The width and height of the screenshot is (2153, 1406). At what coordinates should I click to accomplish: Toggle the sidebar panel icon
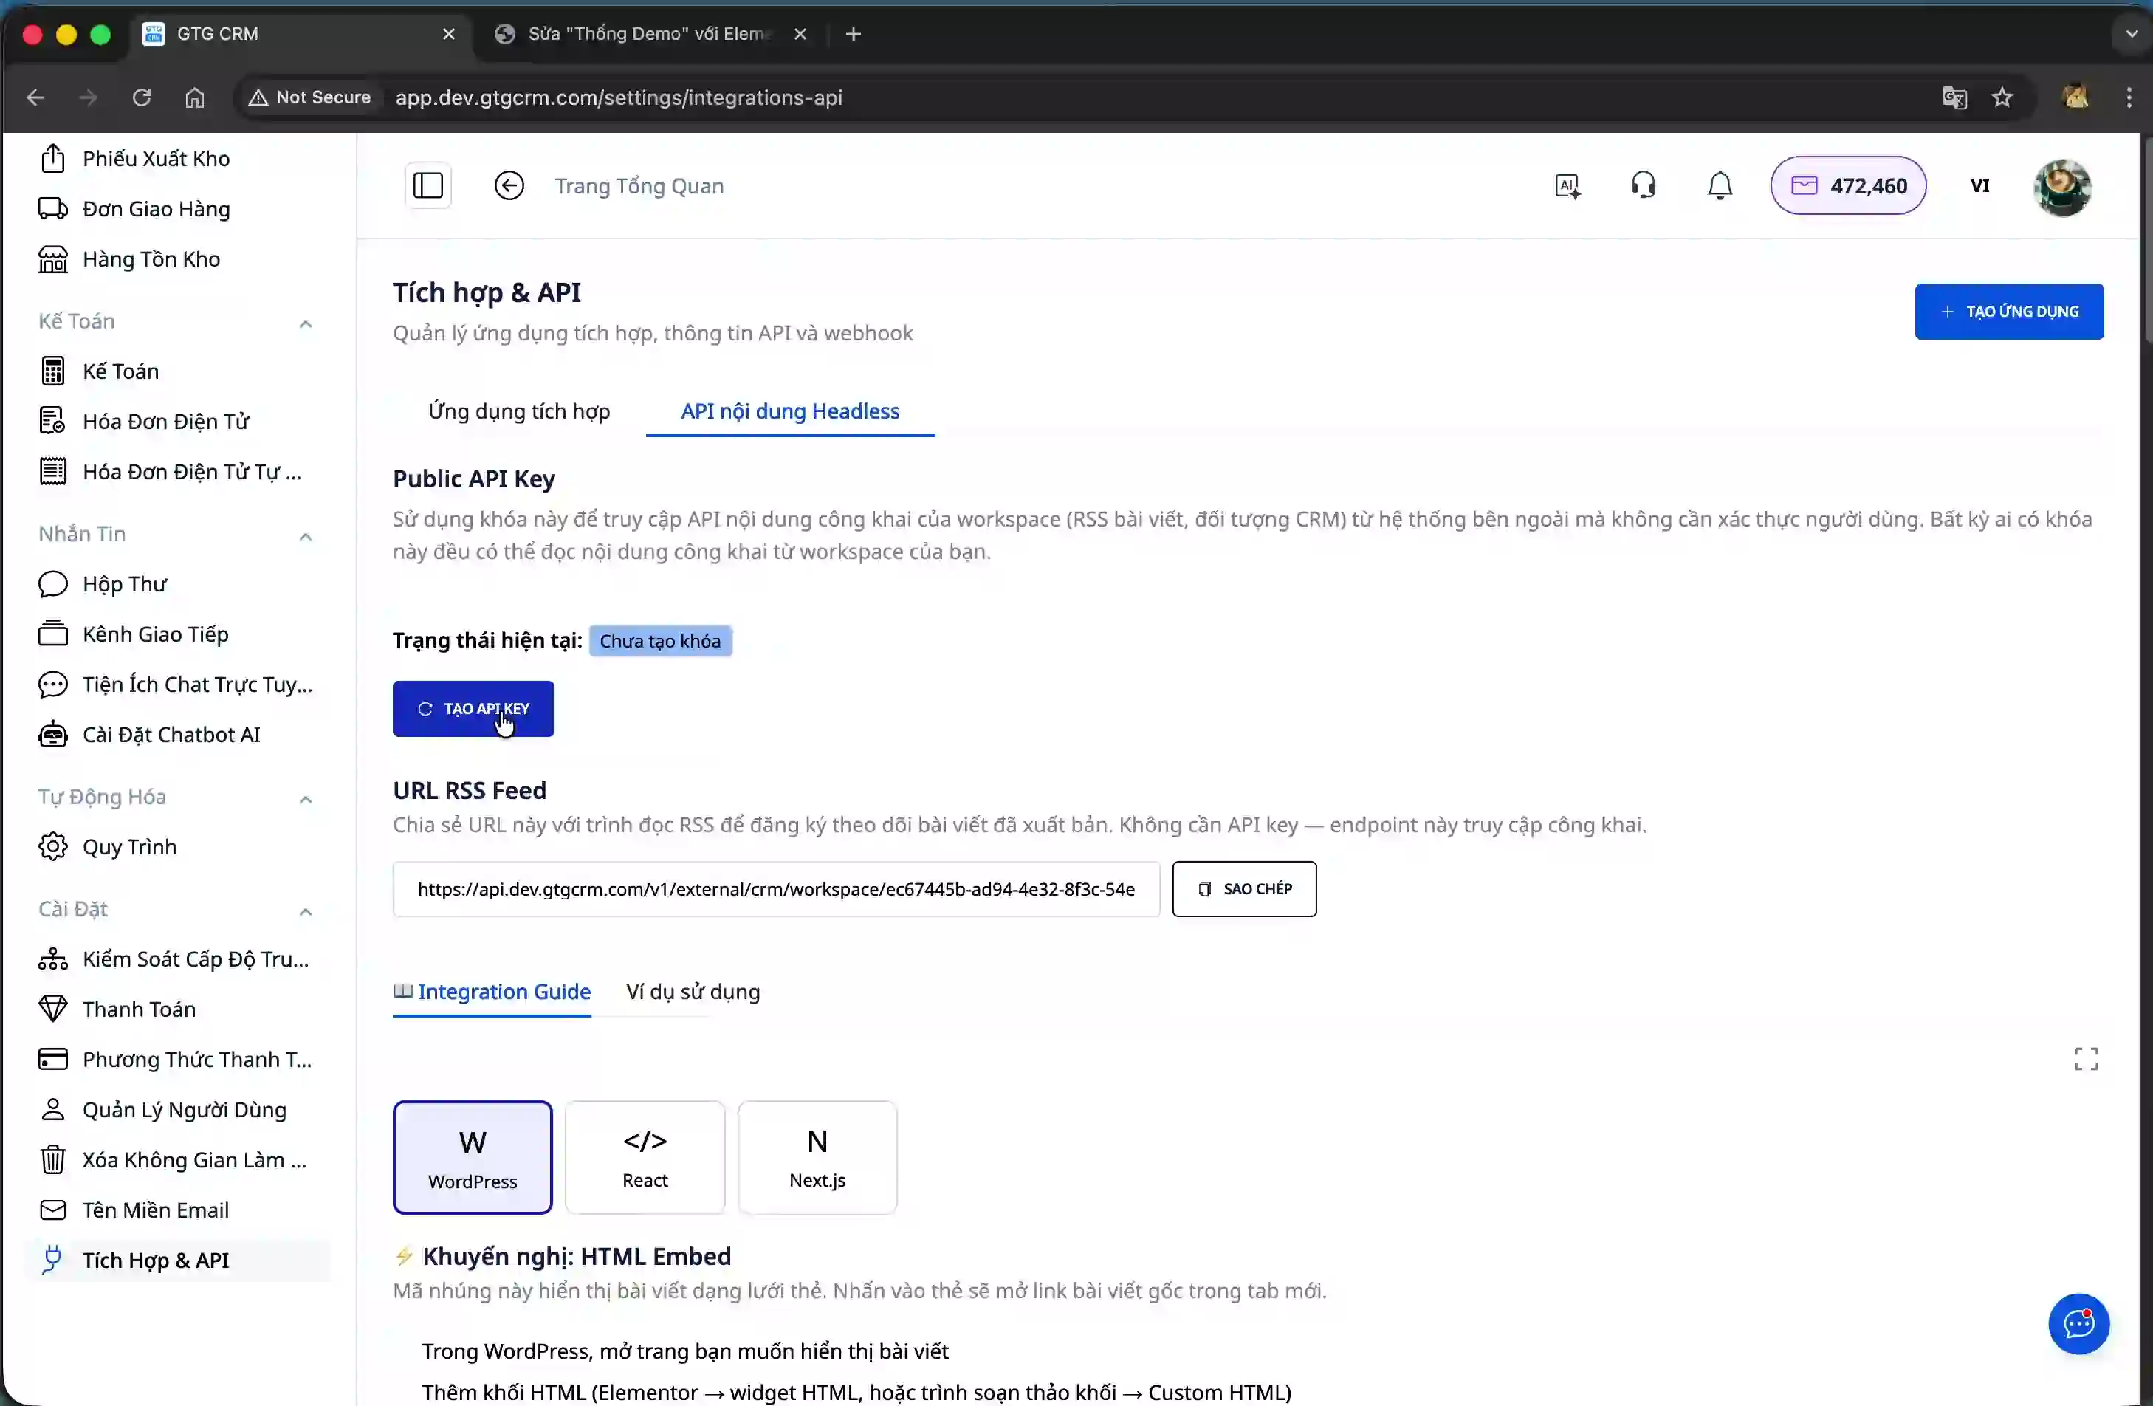click(x=427, y=185)
